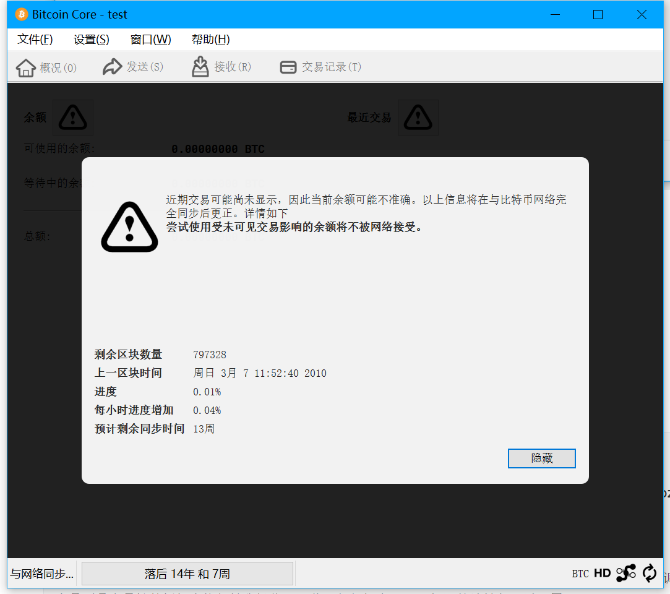This screenshot has width=670, height=594.
Task: Maximize the Bitcoin Core window
Action: click(598, 14)
